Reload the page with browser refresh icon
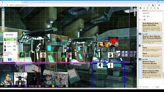The width and height of the screenshot is (164, 92). (7, 5)
